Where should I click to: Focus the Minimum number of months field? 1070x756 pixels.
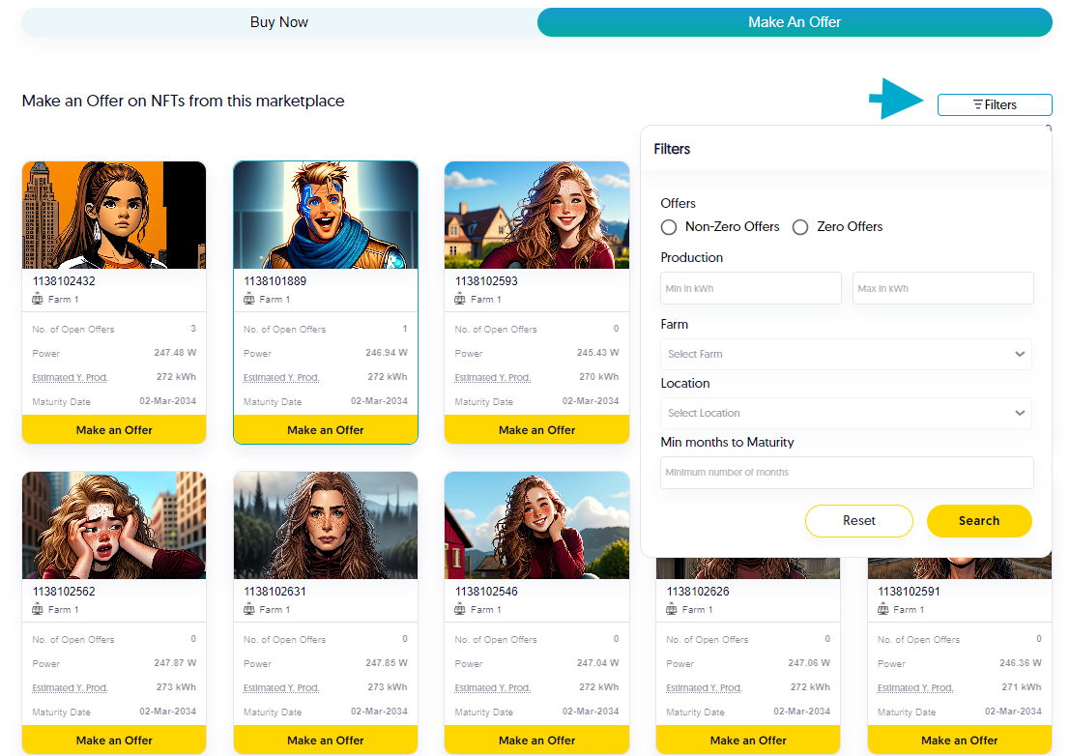847,473
